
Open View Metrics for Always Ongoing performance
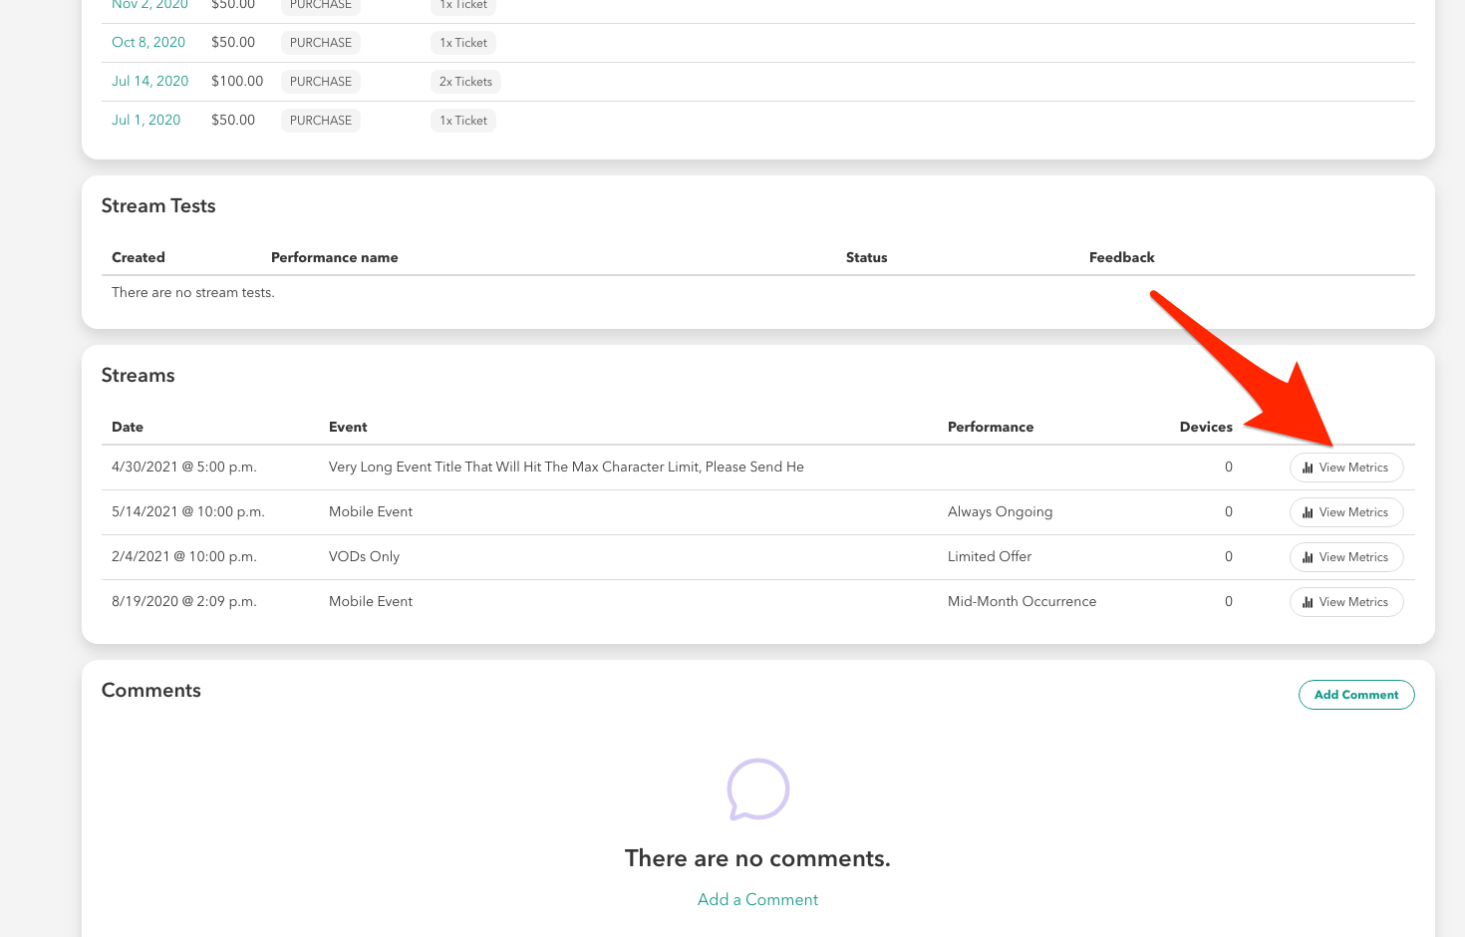(x=1346, y=512)
